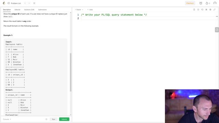Screen dimensions: 219x123
Task: Open the Solutions tab
Action: (x=29, y=10)
